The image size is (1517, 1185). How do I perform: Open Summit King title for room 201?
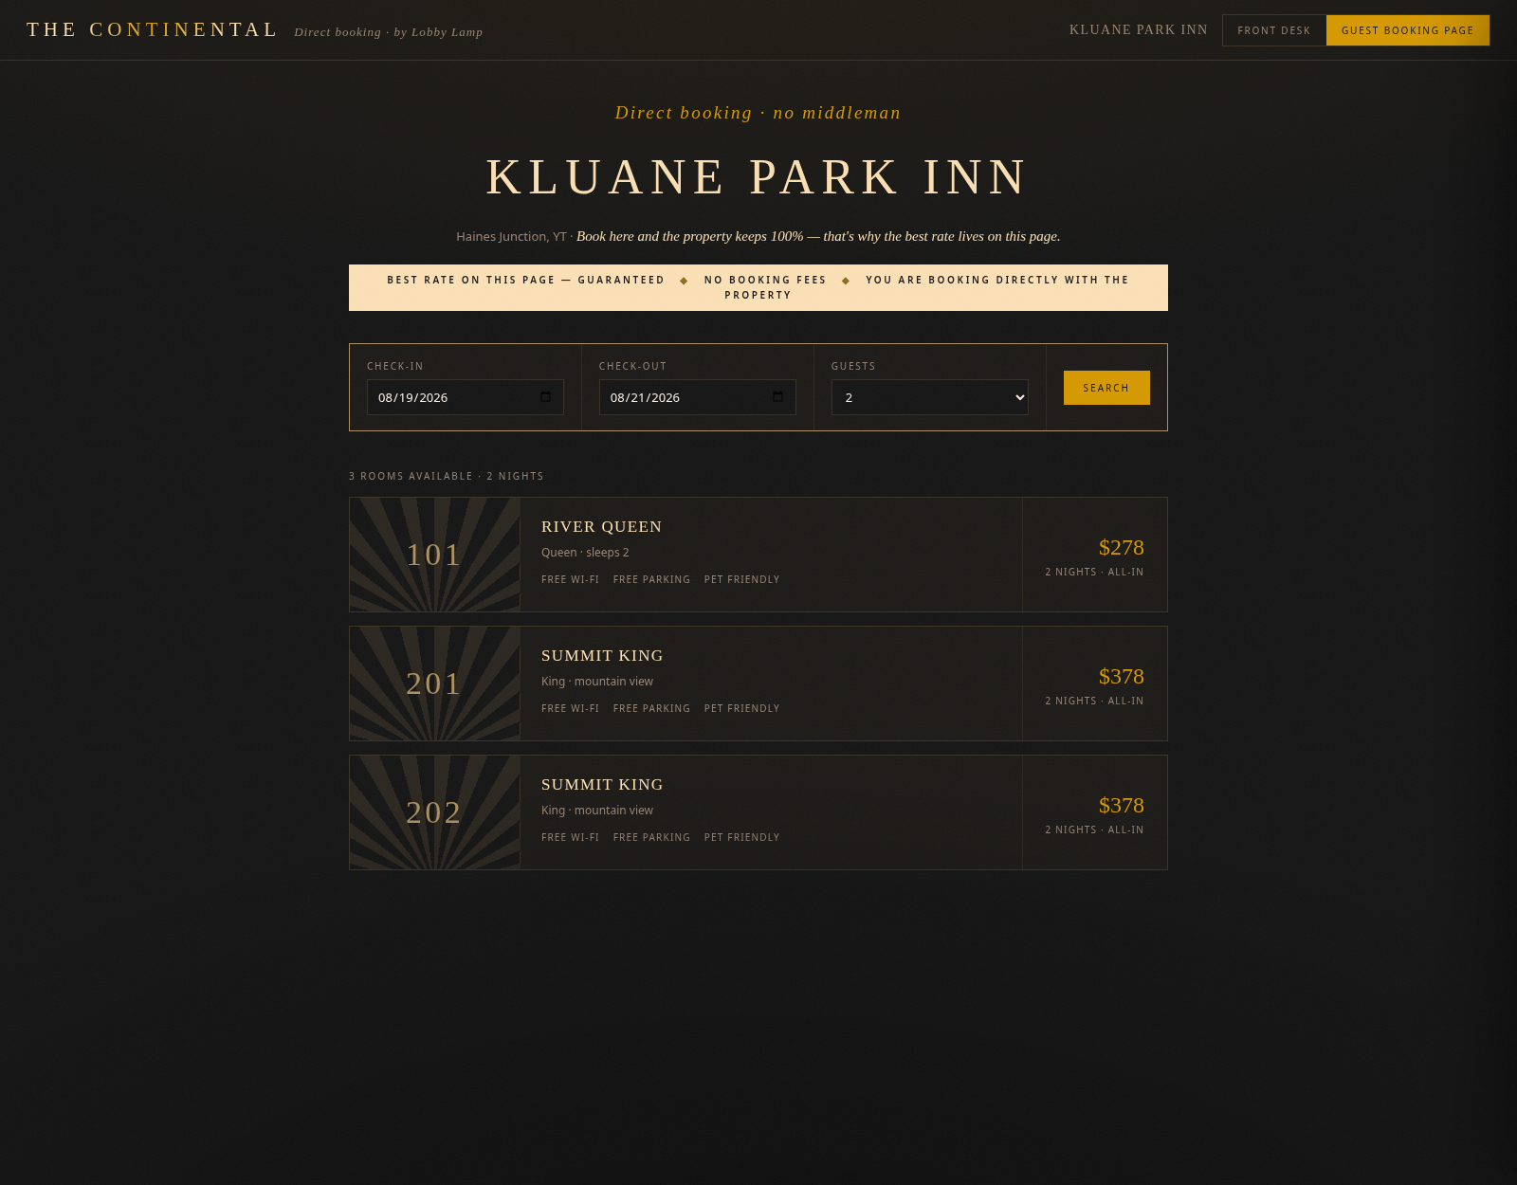(x=602, y=656)
